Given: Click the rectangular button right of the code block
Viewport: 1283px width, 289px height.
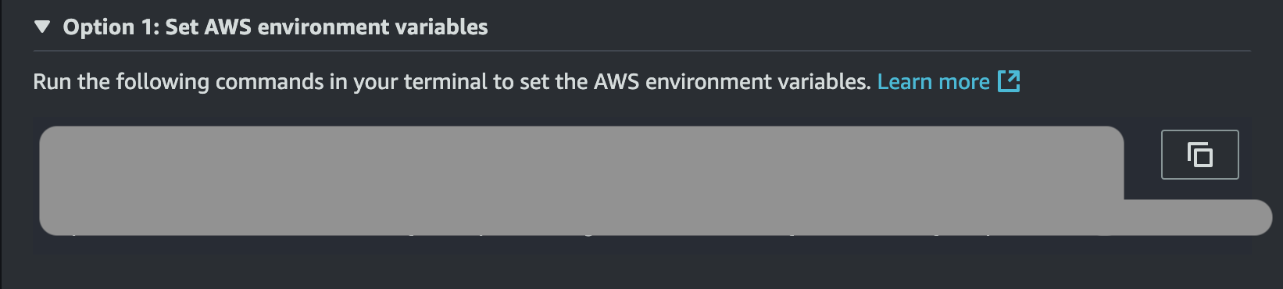Looking at the screenshot, I should pos(1199,155).
